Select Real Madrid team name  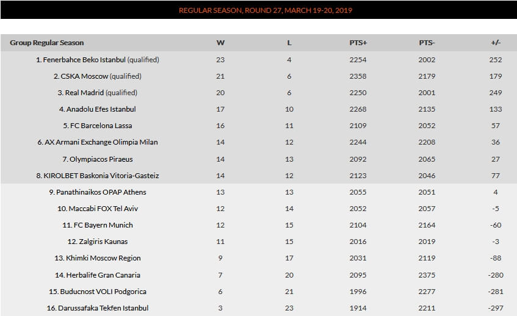(84, 93)
